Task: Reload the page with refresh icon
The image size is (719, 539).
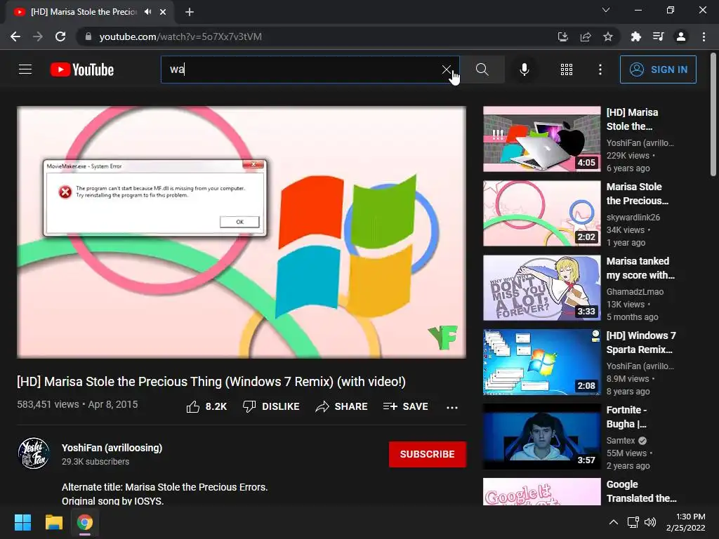Action: [60, 36]
